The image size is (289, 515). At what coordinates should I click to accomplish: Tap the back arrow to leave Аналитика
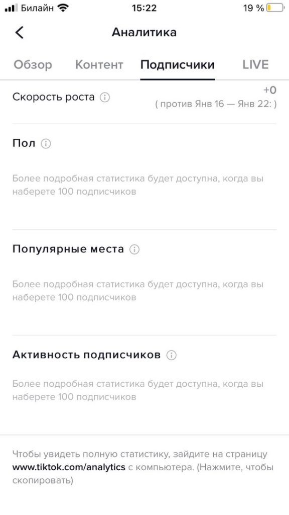(x=20, y=32)
